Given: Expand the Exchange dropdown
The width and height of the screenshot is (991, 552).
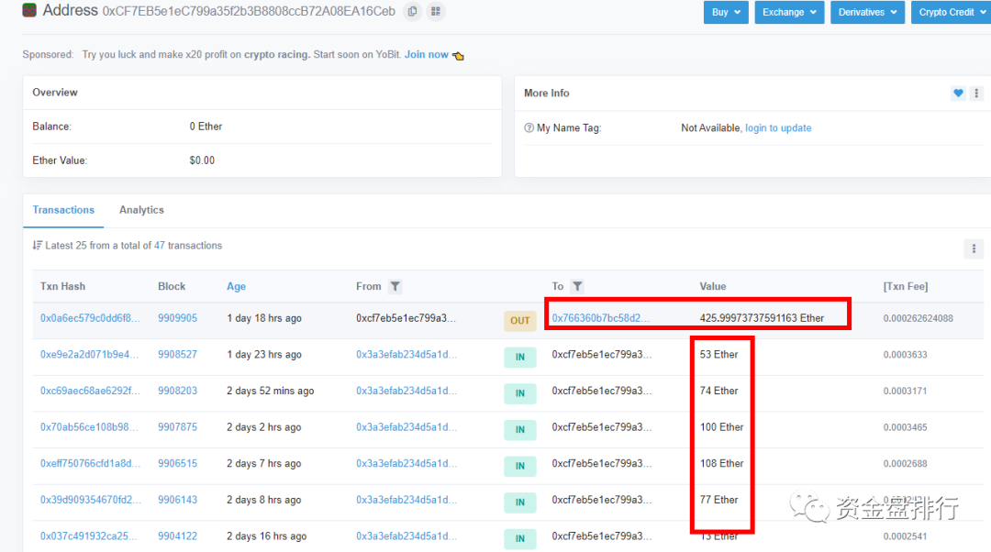Looking at the screenshot, I should click(789, 13).
